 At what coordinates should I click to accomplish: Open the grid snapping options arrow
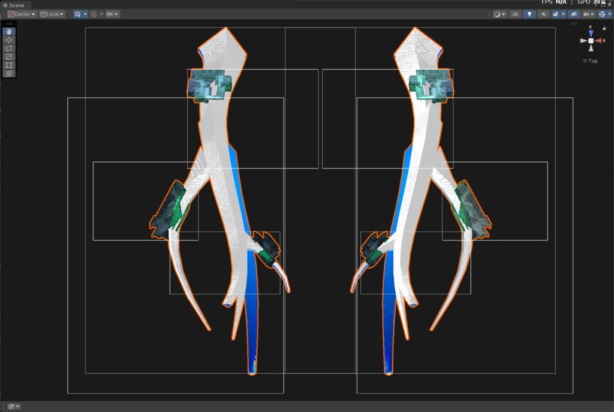pyautogui.click(x=101, y=14)
